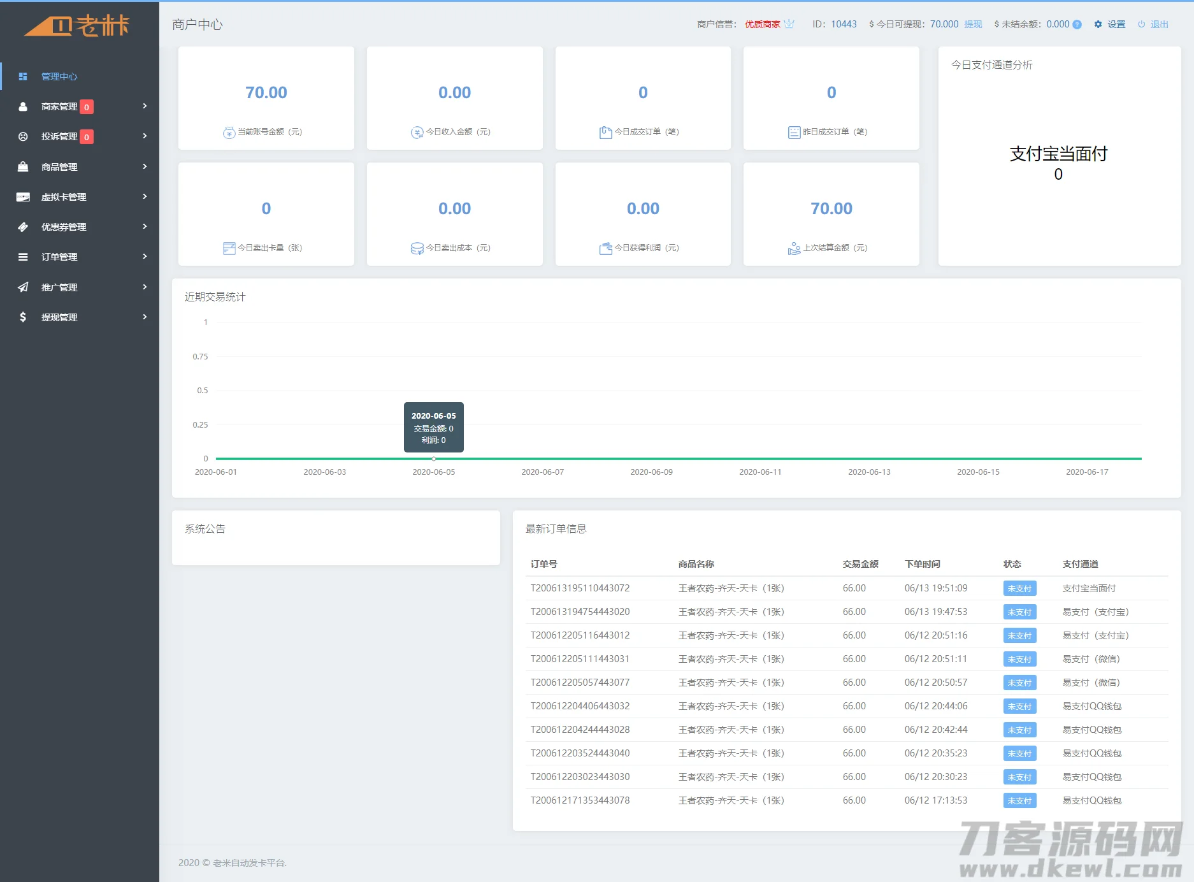Select the 提现管理 dollar icon
Screen dimensions: 1194x882
[x=24, y=317]
